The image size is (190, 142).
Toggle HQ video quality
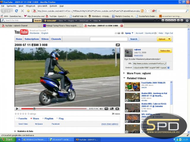point(106,109)
